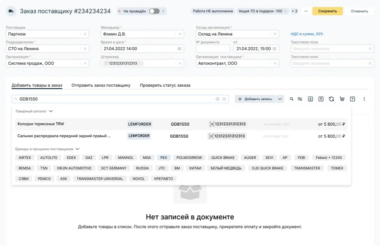The width and height of the screenshot is (380, 246).
Task: Open the header ellipsis menu
Action: (x=306, y=11)
